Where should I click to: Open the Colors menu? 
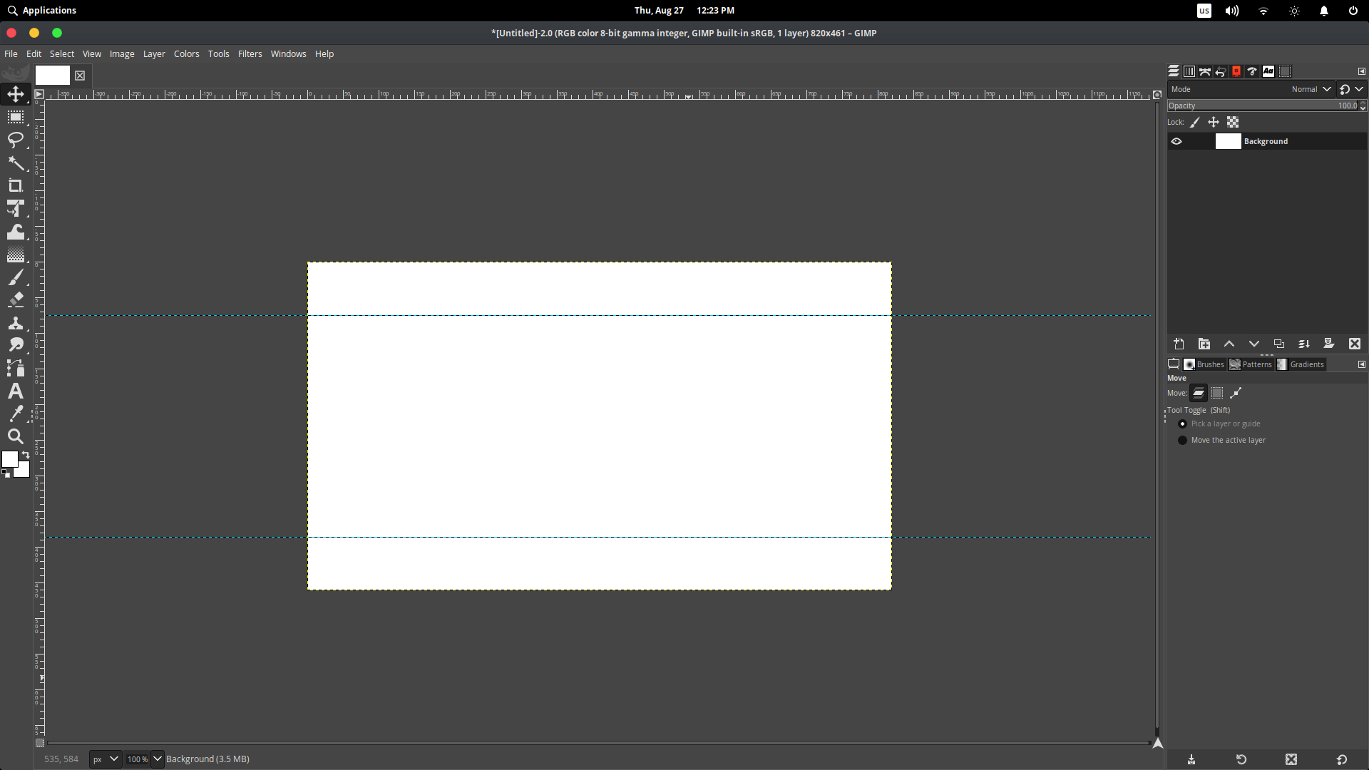coord(186,53)
